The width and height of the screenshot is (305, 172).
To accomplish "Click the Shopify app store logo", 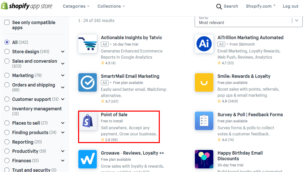I will pos(27,6).
